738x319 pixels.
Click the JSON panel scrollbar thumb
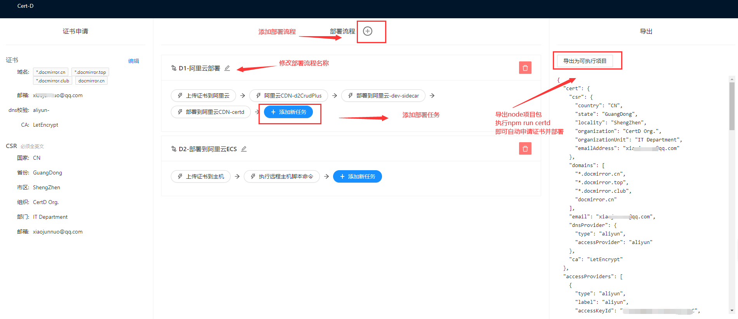pyautogui.click(x=732, y=106)
